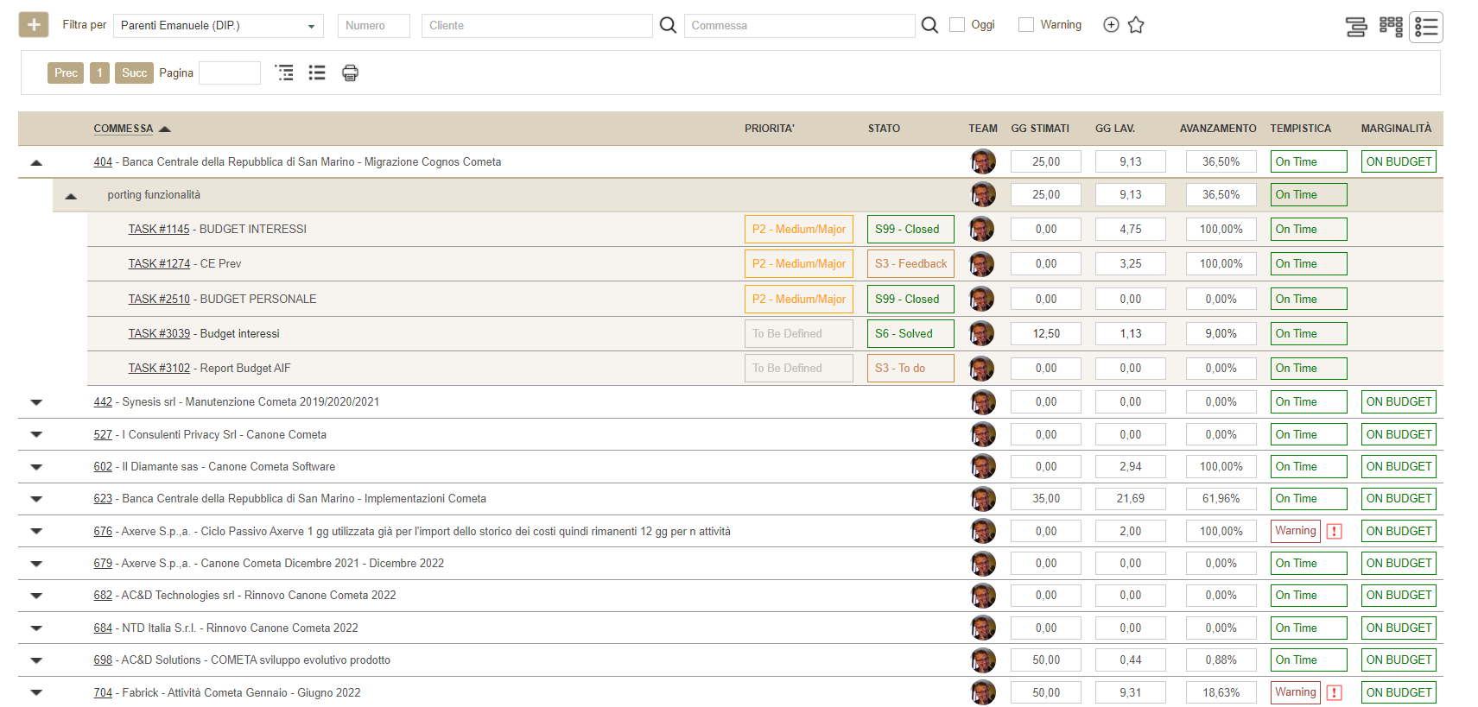Click the Pagina number input field
This screenshot has width=1478, height=707.
click(x=230, y=73)
